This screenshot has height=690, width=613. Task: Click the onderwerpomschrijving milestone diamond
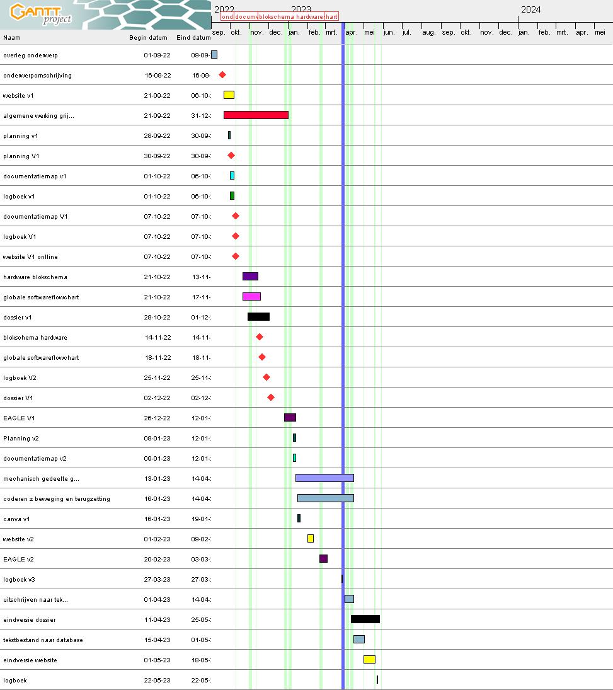222,75
